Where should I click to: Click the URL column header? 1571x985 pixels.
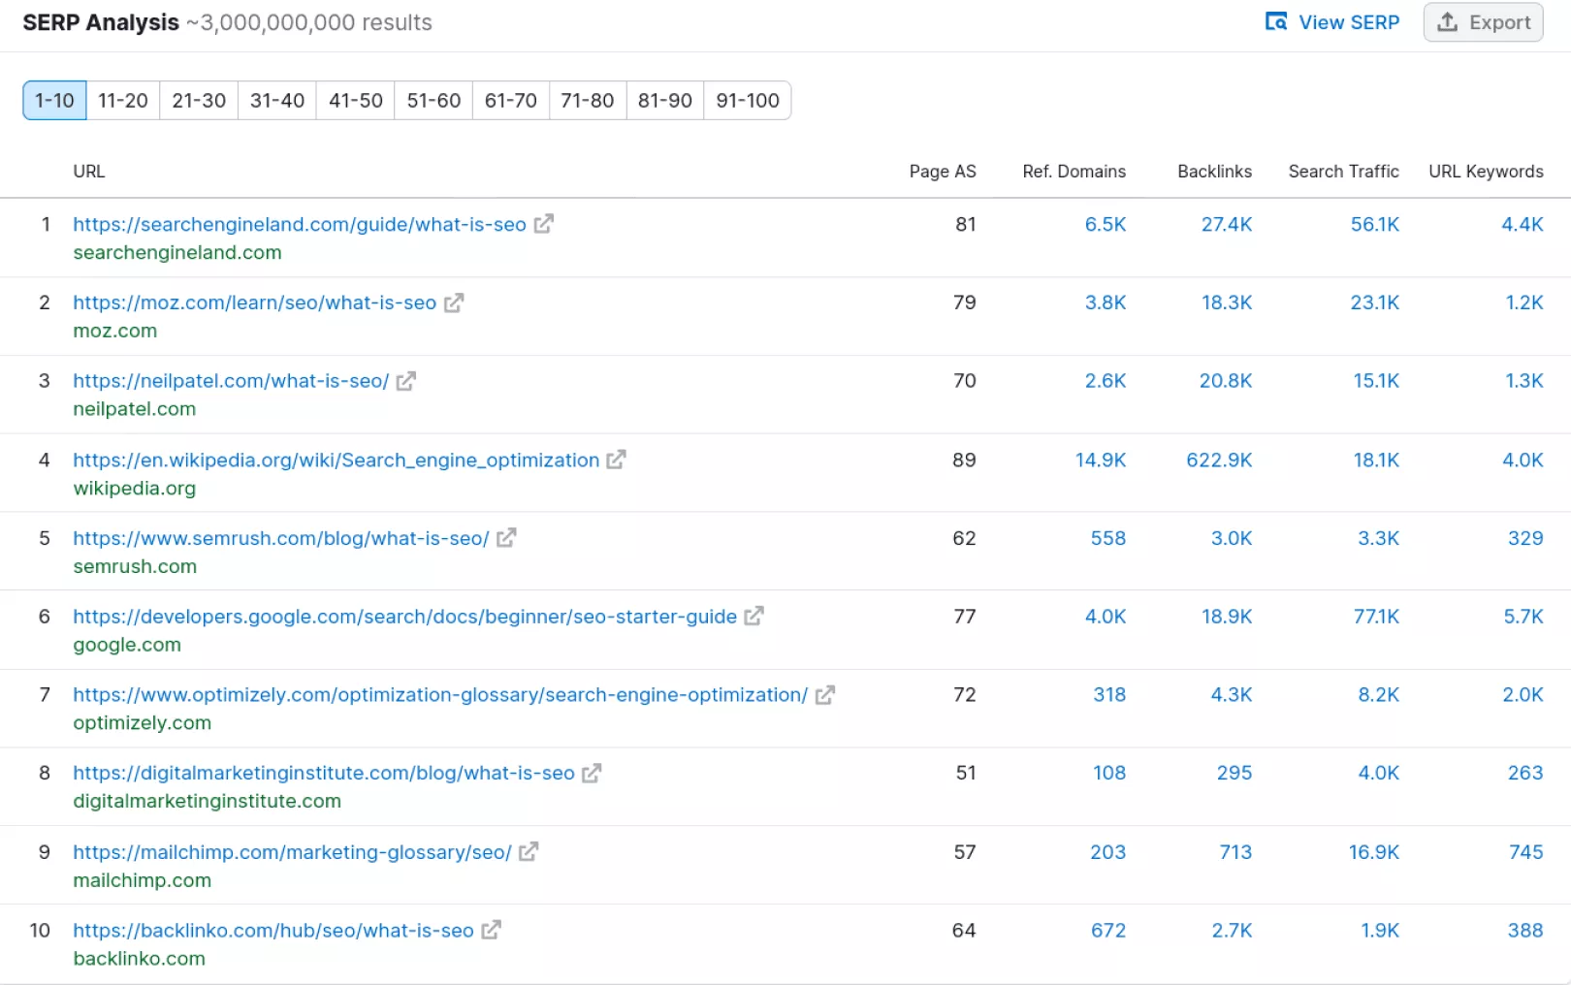click(x=89, y=172)
